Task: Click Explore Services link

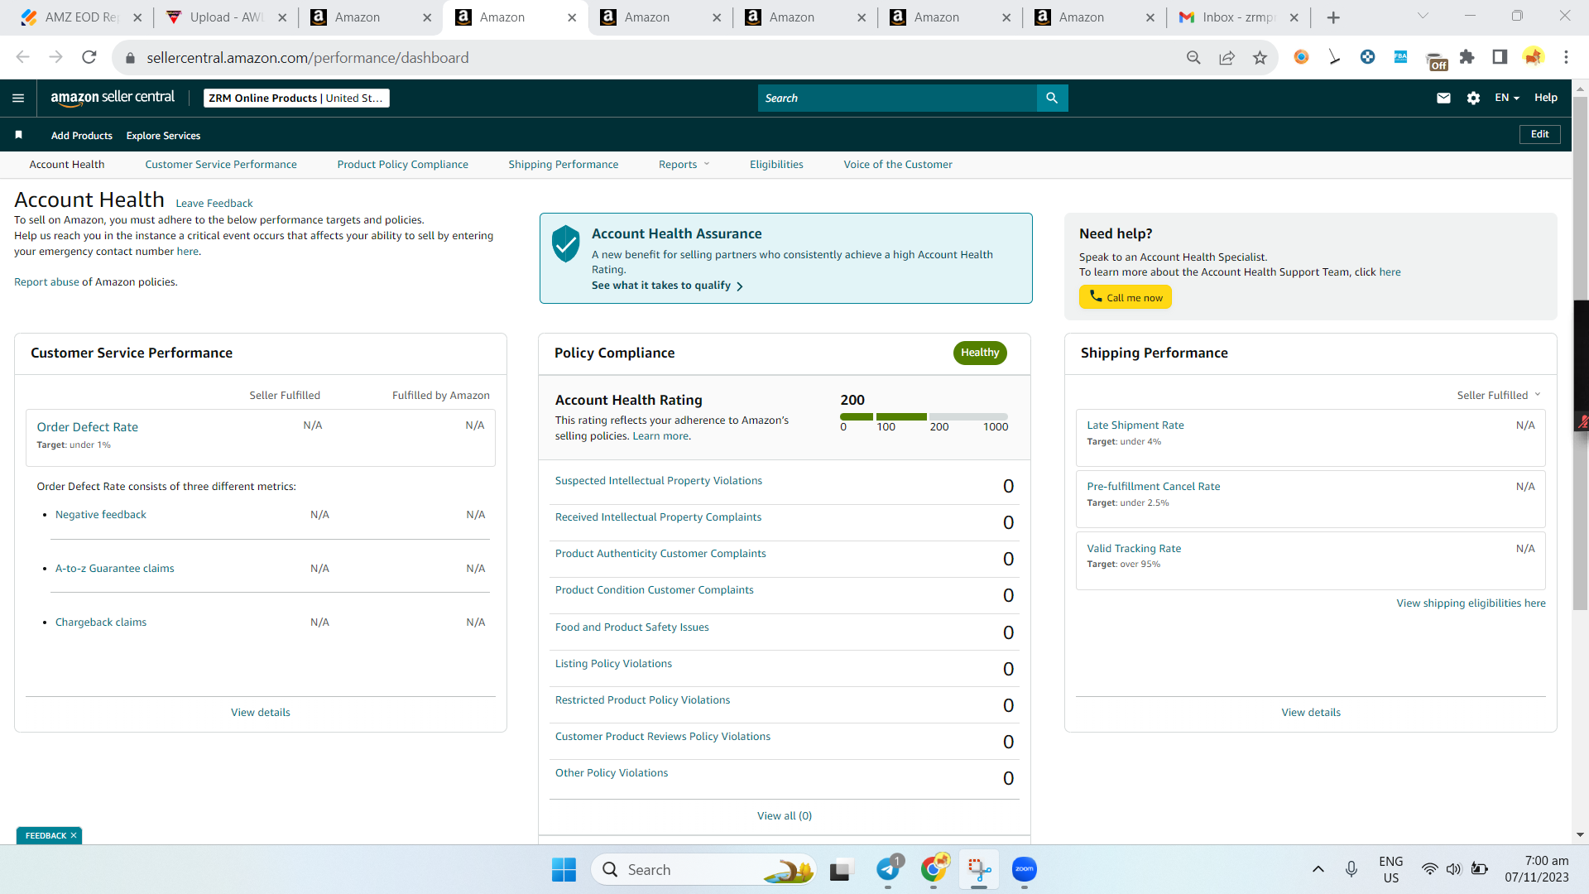Action: tap(163, 136)
